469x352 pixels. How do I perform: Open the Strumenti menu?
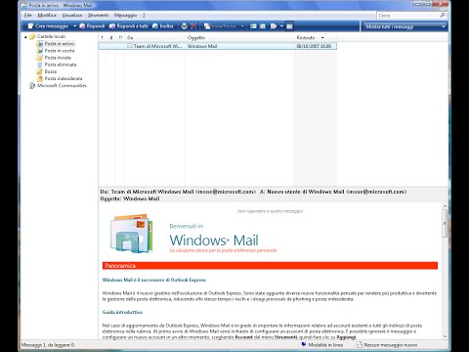click(x=98, y=16)
